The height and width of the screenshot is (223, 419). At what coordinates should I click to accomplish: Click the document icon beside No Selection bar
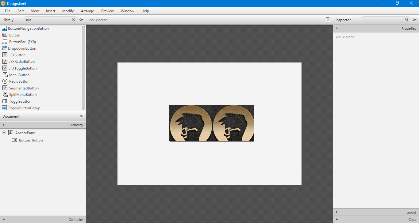click(x=328, y=20)
